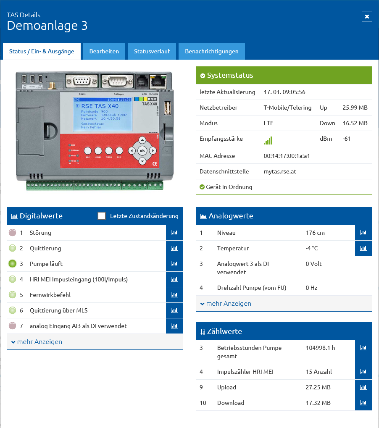This screenshot has width=379, height=428.
Task: Click the RSE TAS X40 device image
Action: pyautogui.click(x=95, y=131)
